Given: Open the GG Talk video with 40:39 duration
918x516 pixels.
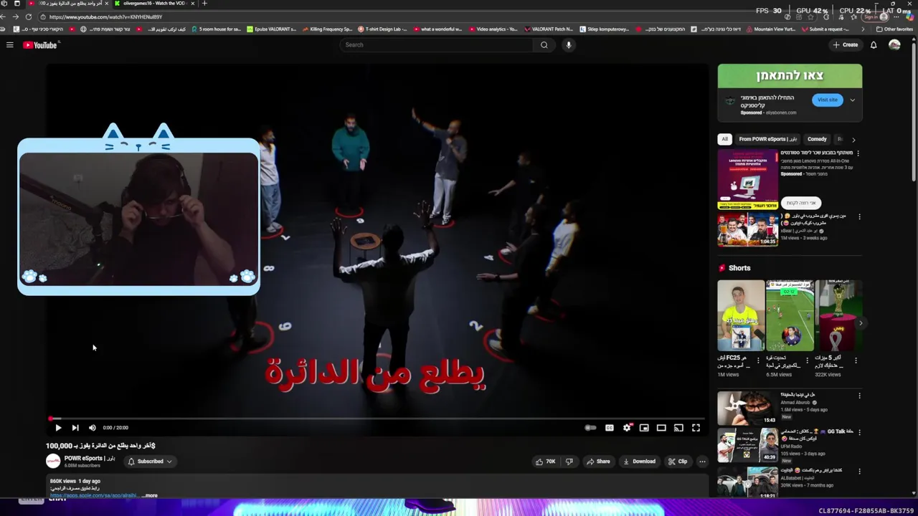Looking at the screenshot, I should pyautogui.click(x=747, y=445).
